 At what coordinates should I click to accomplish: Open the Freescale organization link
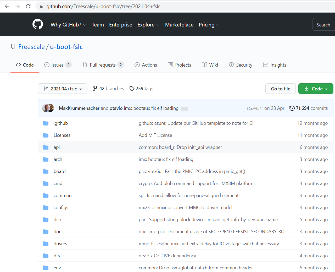(x=32, y=47)
